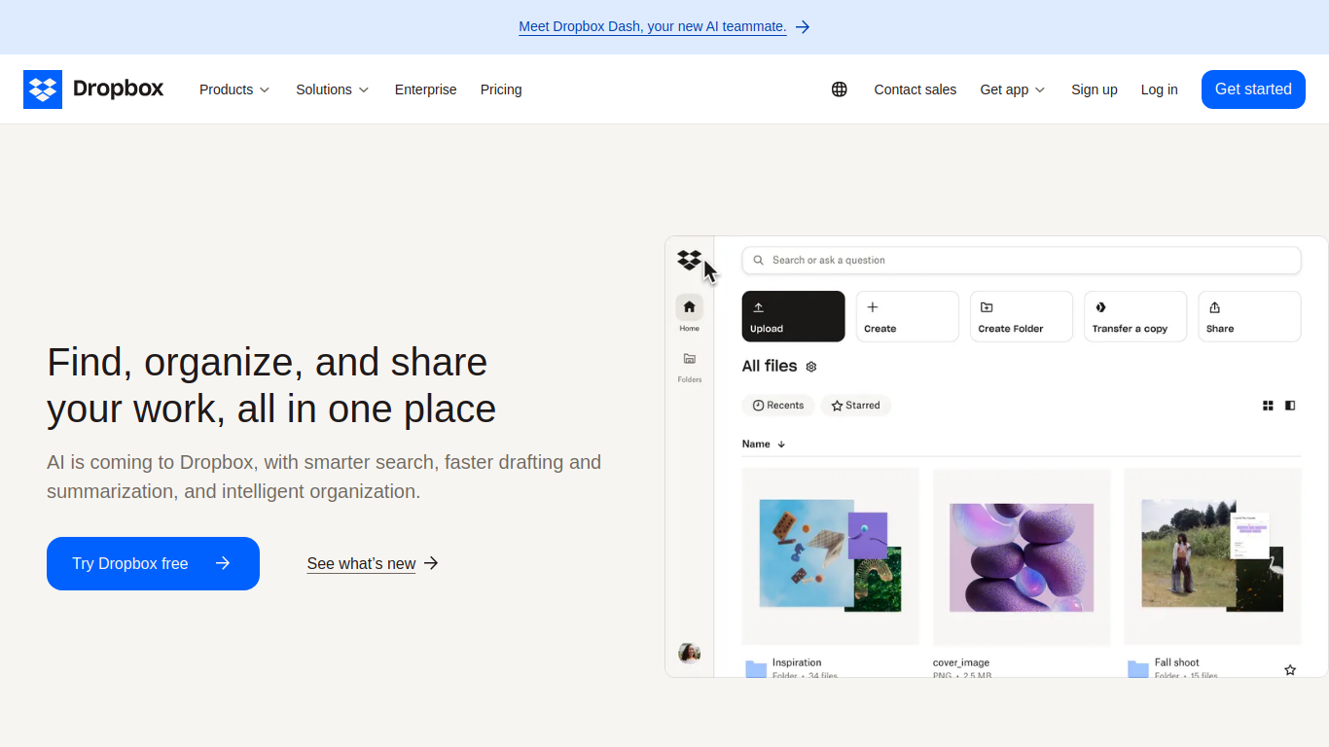Open the See what's new link

361,563
